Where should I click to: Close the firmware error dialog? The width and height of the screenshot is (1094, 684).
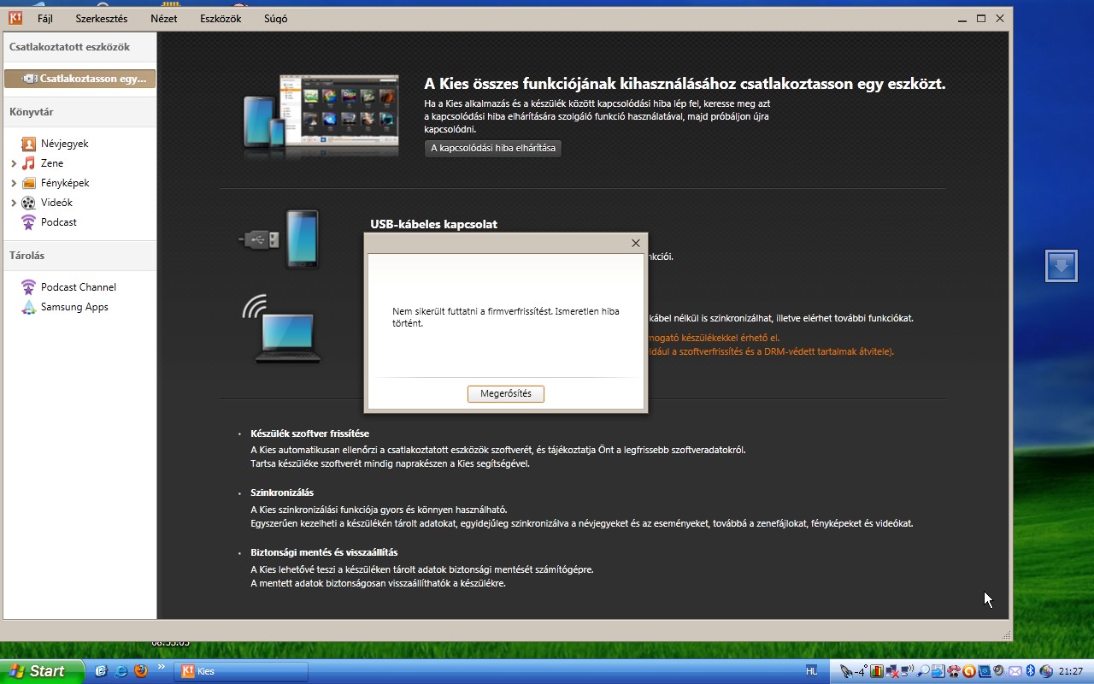pyautogui.click(x=635, y=243)
